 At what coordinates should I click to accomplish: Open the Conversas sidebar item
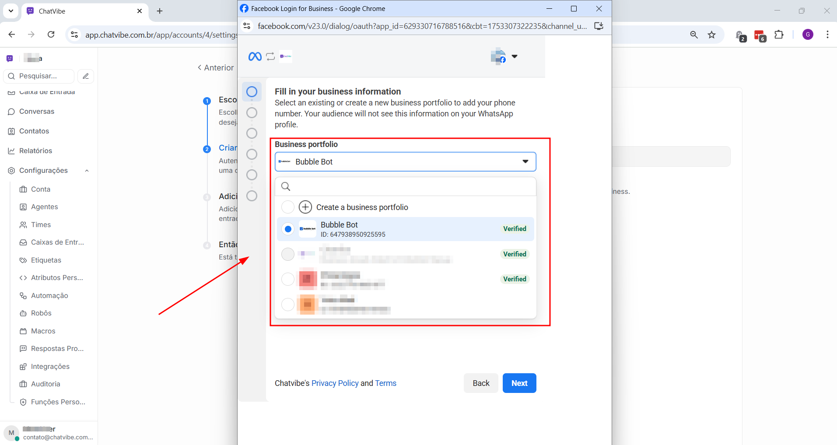(x=37, y=112)
